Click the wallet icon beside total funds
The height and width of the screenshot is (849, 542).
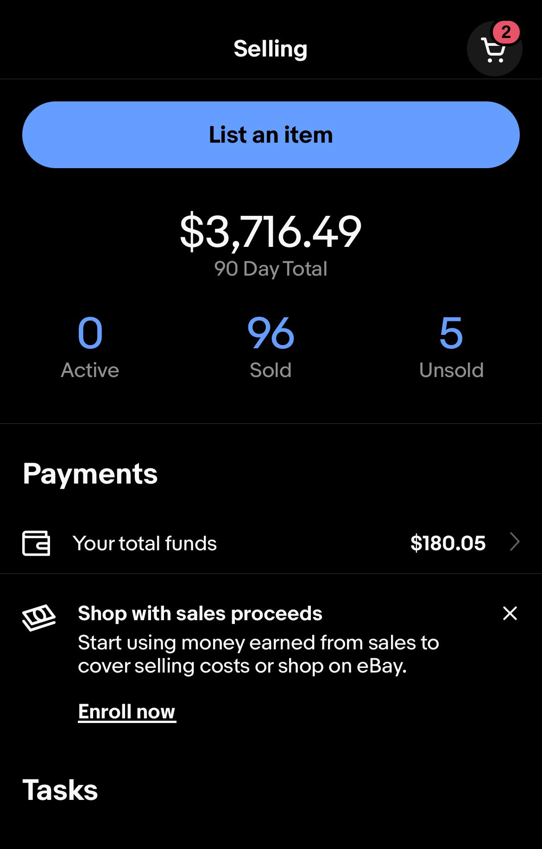click(x=36, y=543)
